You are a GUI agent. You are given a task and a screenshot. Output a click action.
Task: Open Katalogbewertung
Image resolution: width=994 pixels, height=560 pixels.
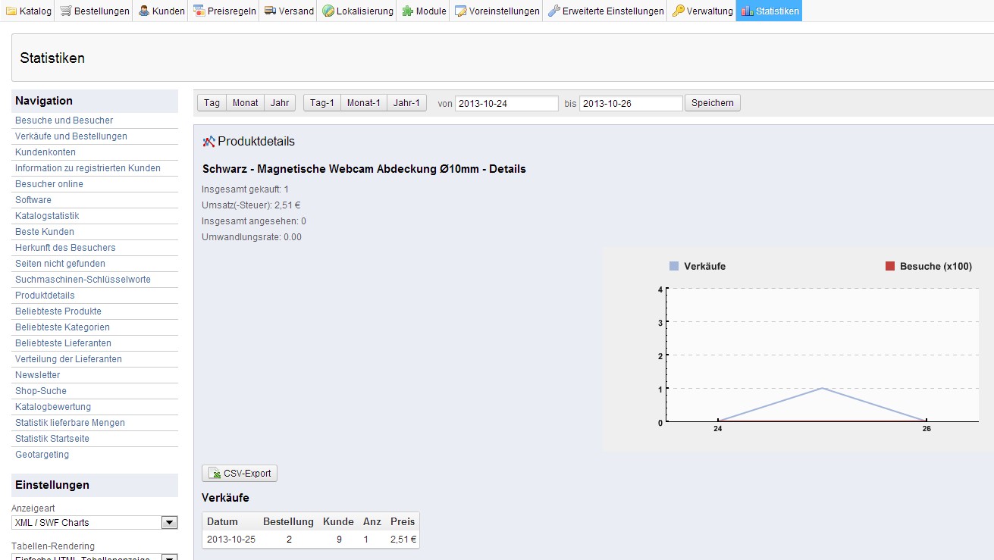[x=53, y=407]
